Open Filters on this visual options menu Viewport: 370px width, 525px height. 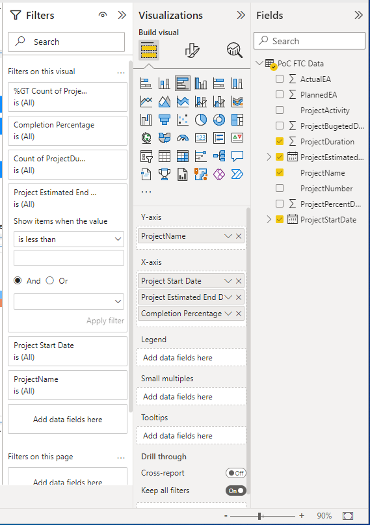click(x=121, y=72)
